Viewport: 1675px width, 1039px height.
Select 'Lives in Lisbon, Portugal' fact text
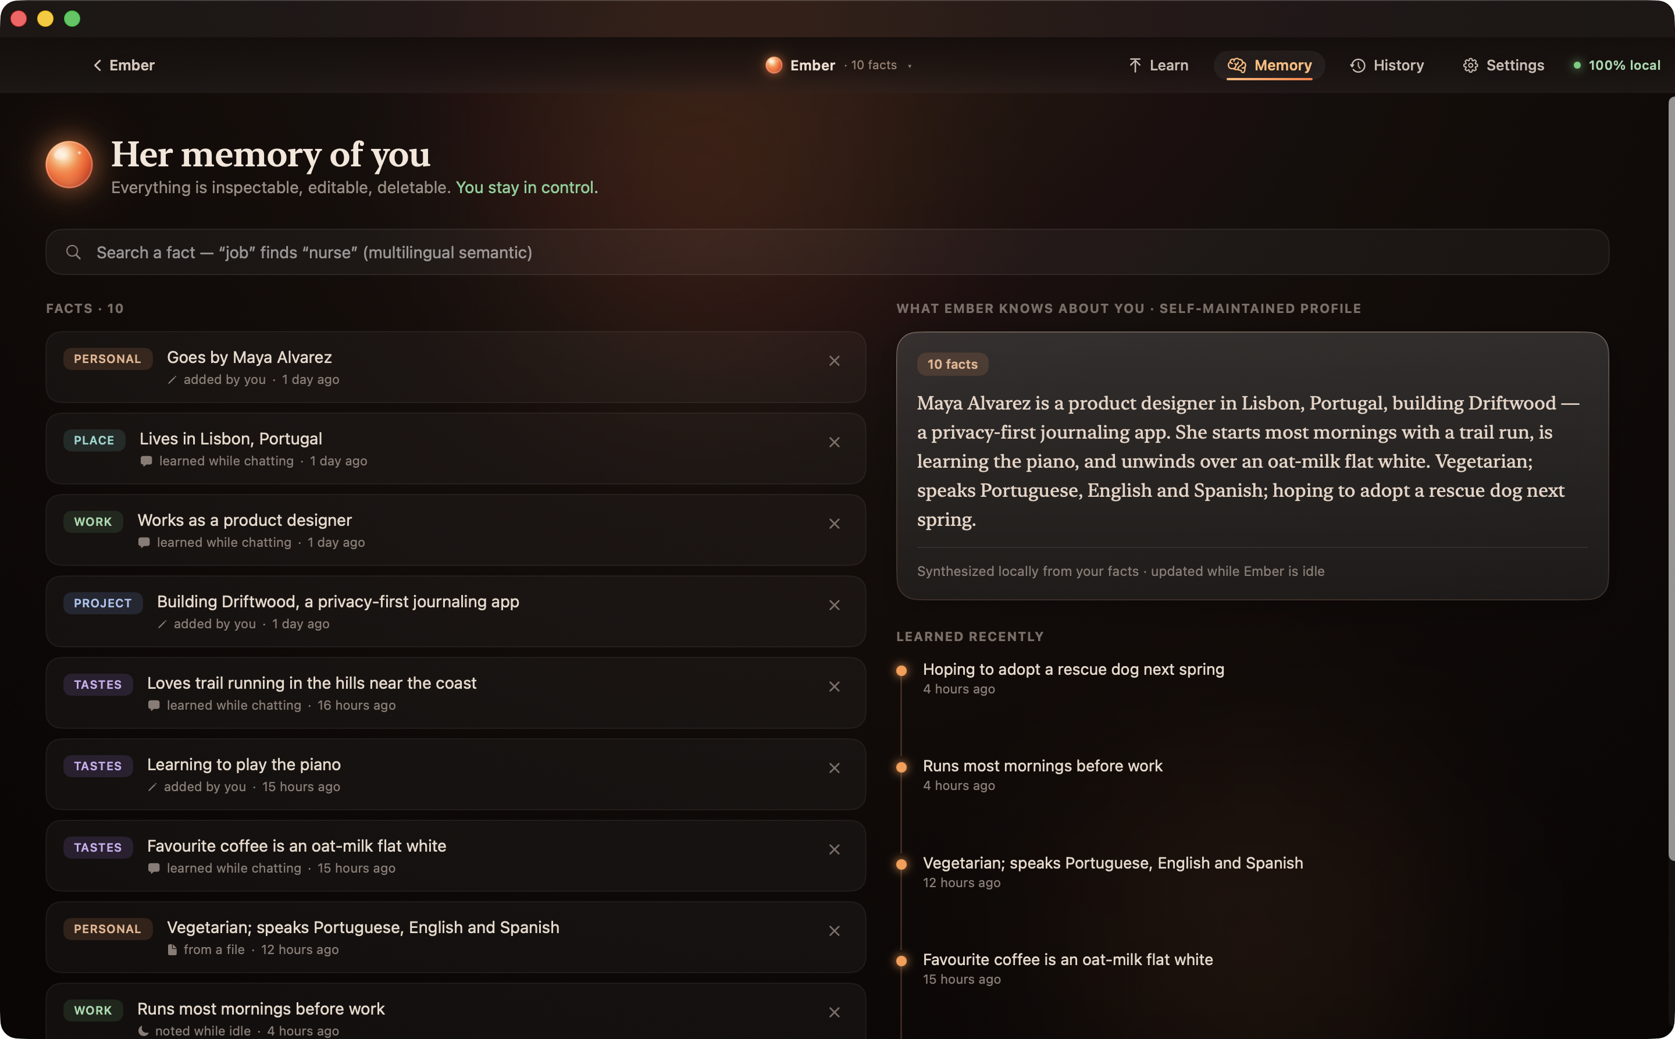click(231, 439)
